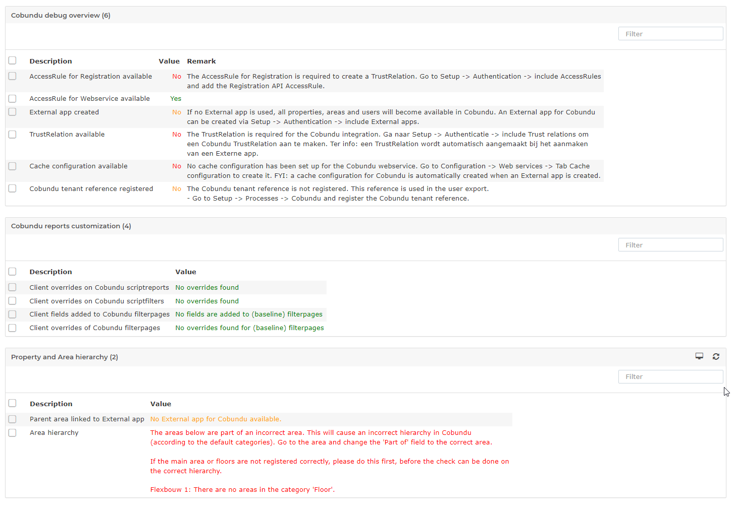This screenshot has height=512, width=737.
Task: Click 'Cobundu tenant reference registered' description
Action: click(91, 188)
